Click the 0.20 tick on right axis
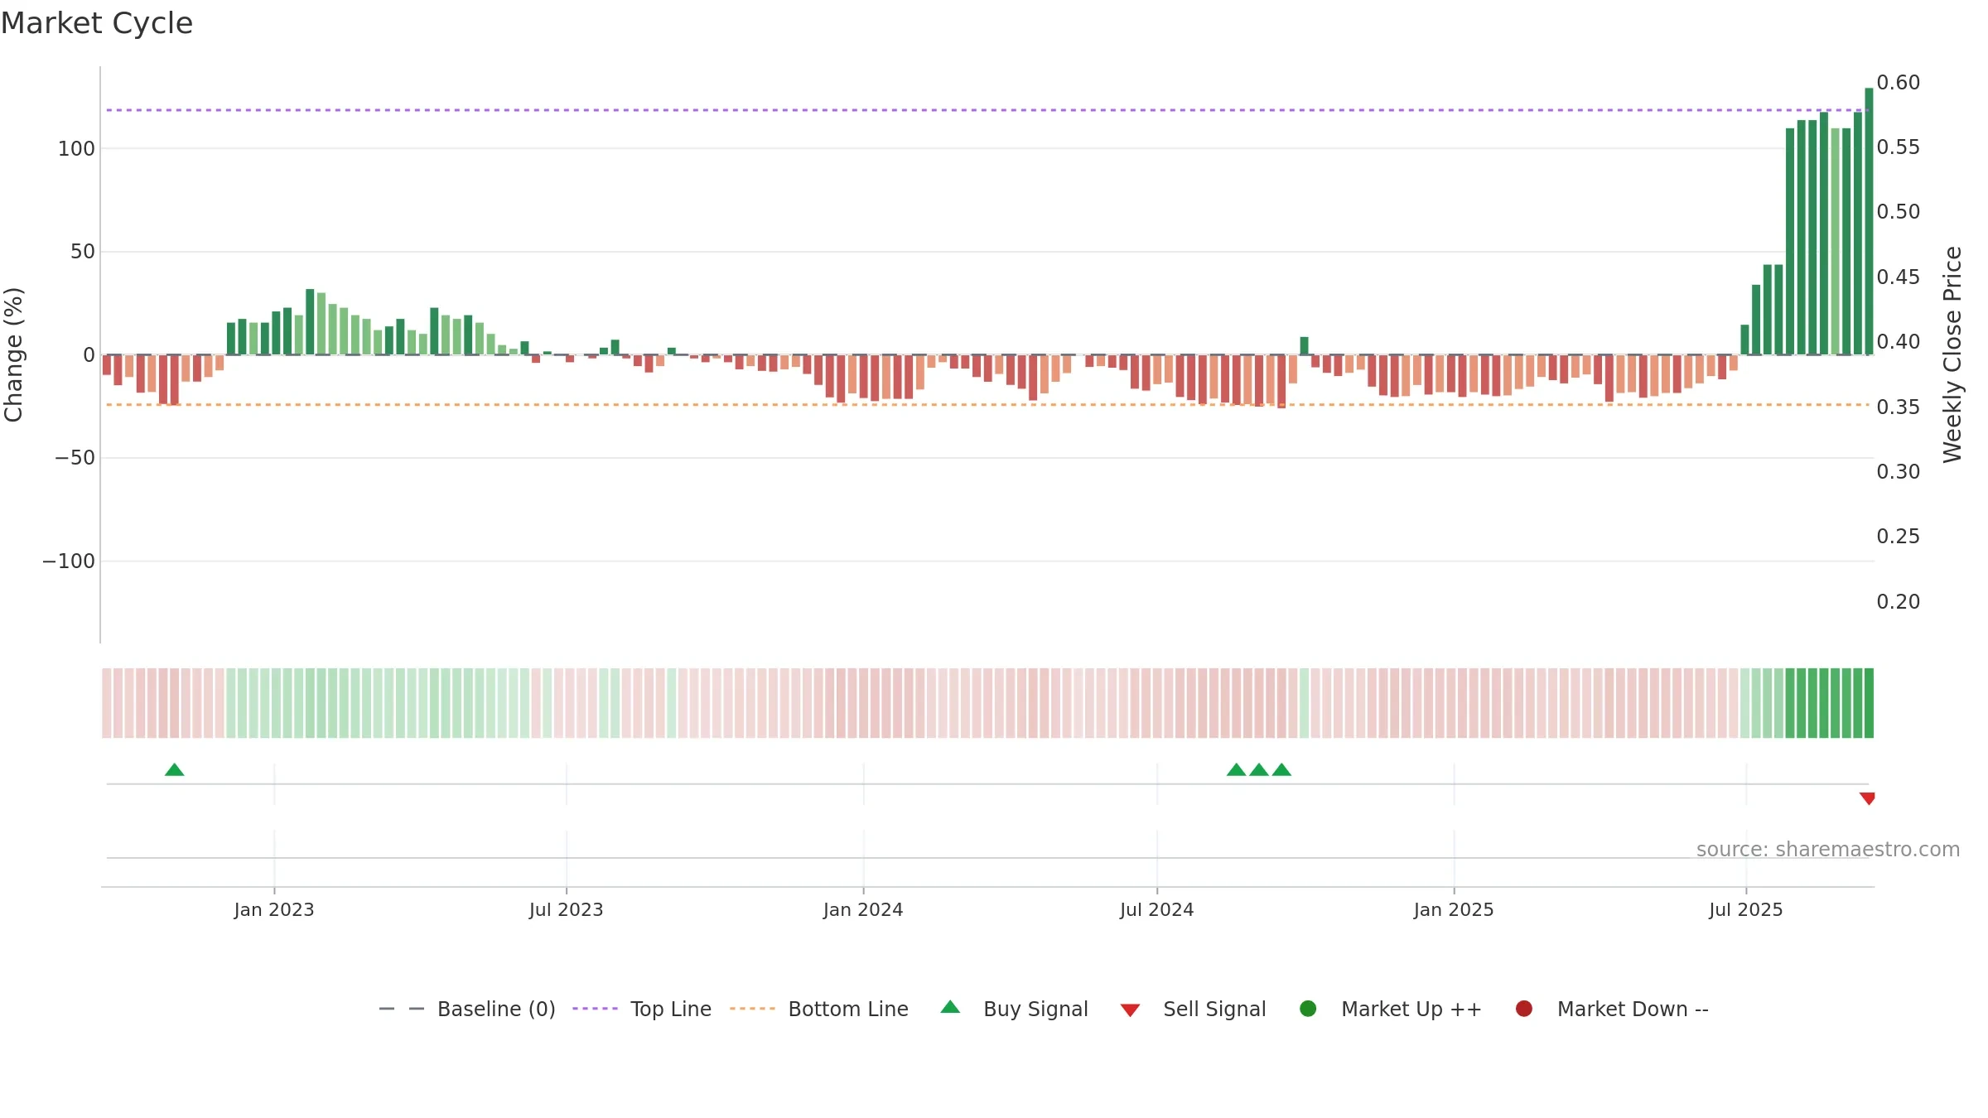Screen dimensions: 1988x1118 coord(1899,602)
